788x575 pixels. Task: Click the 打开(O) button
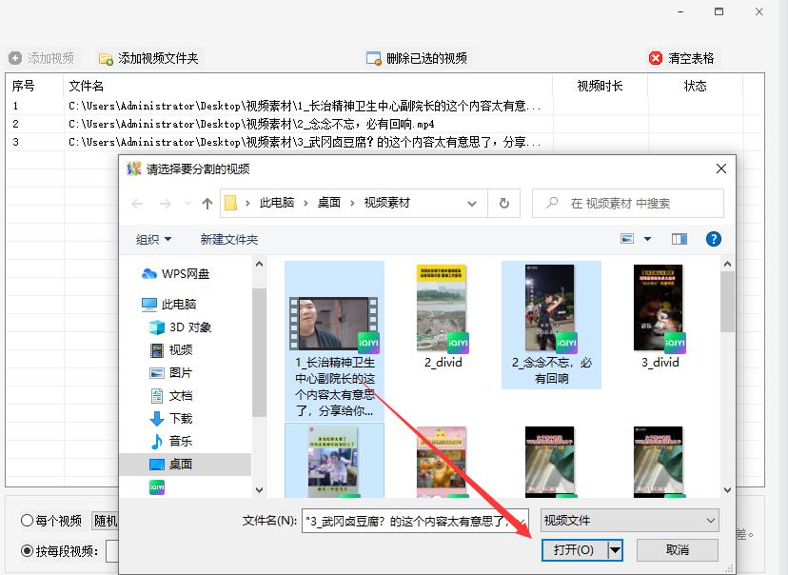click(573, 550)
